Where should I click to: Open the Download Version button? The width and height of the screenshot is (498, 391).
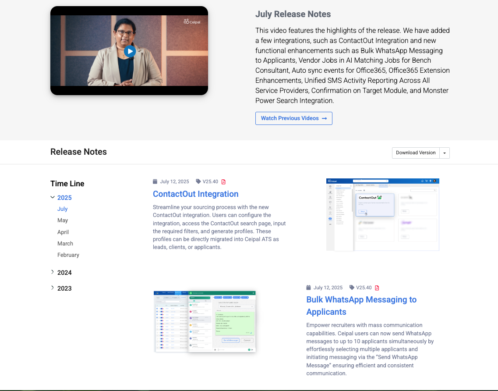(416, 153)
